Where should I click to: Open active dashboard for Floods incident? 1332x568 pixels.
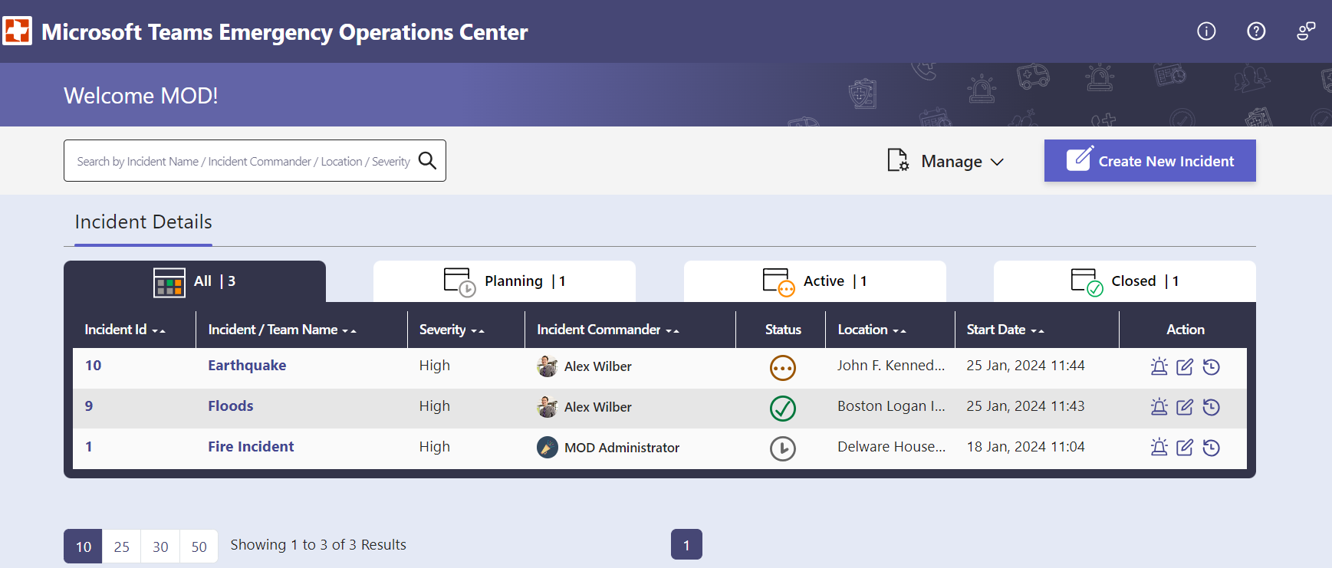[1159, 407]
